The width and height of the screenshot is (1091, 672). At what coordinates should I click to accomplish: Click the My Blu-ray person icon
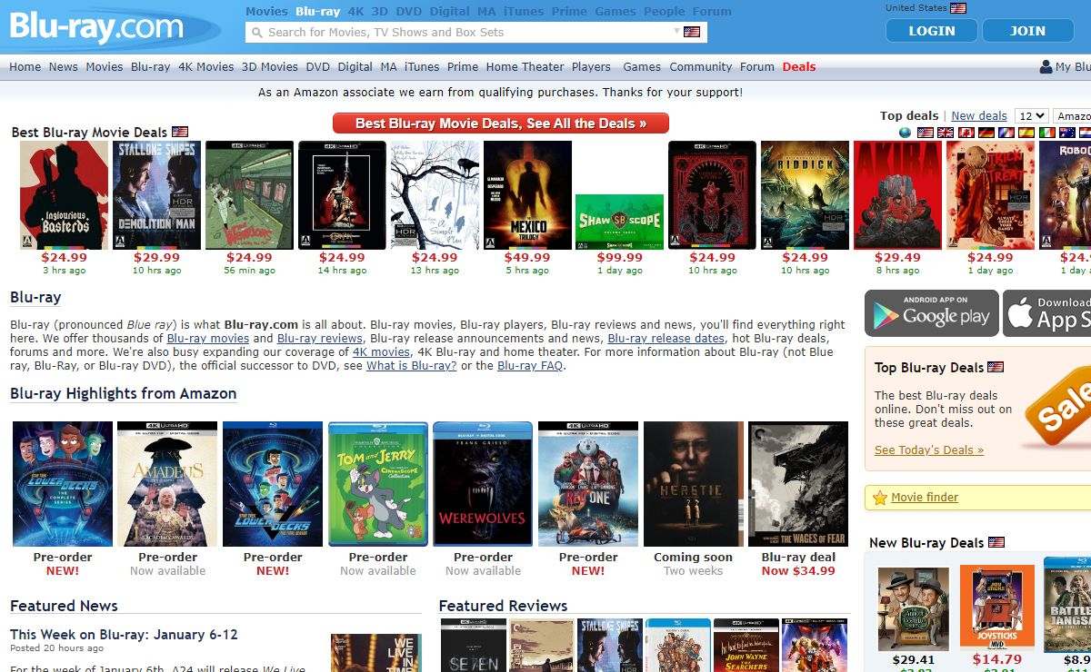click(1046, 66)
